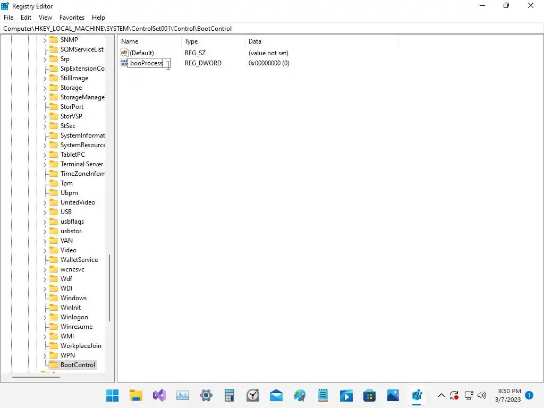Click tree pane vertical scrollbar thumb
544x408 pixels.
(x=109, y=288)
